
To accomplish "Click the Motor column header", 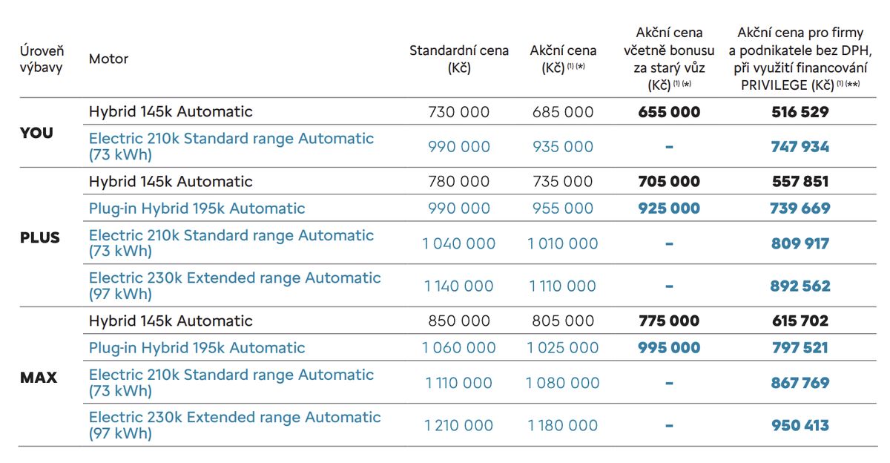I will pyautogui.click(x=108, y=59).
